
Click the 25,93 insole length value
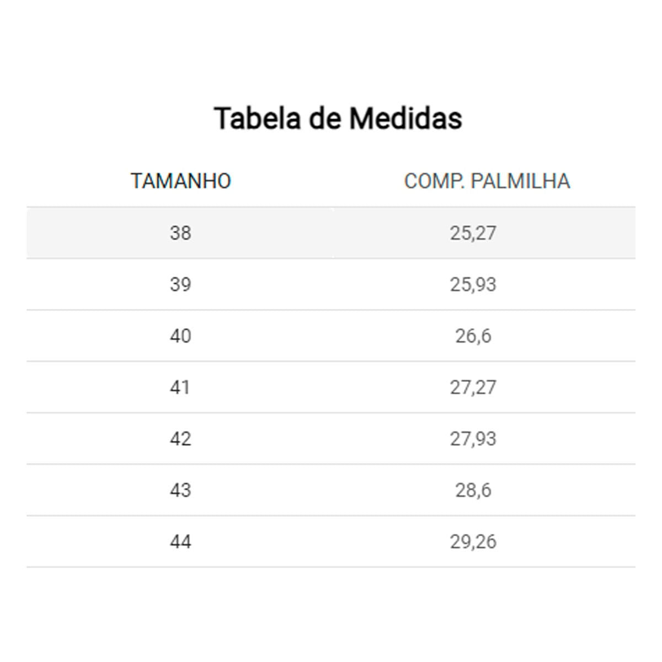pos(473,285)
